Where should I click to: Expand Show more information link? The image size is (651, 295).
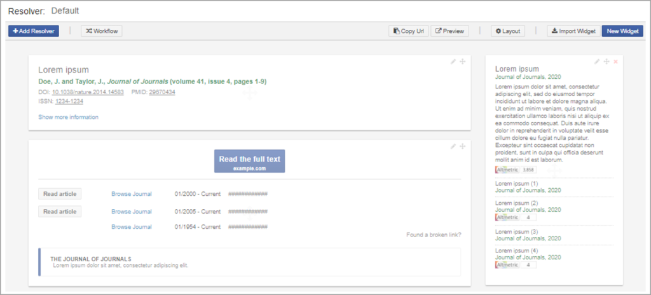point(69,117)
